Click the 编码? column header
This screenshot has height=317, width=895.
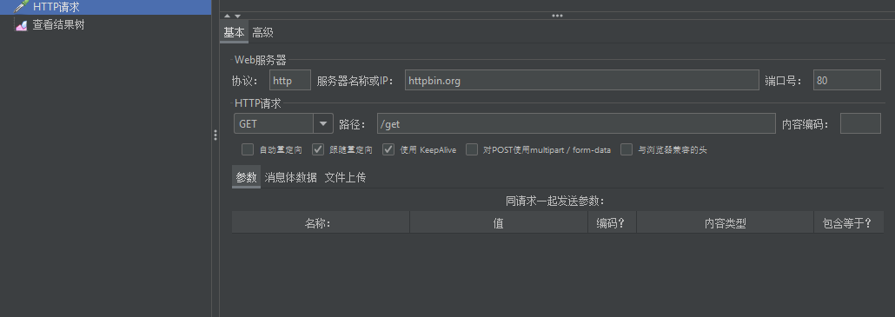(612, 222)
